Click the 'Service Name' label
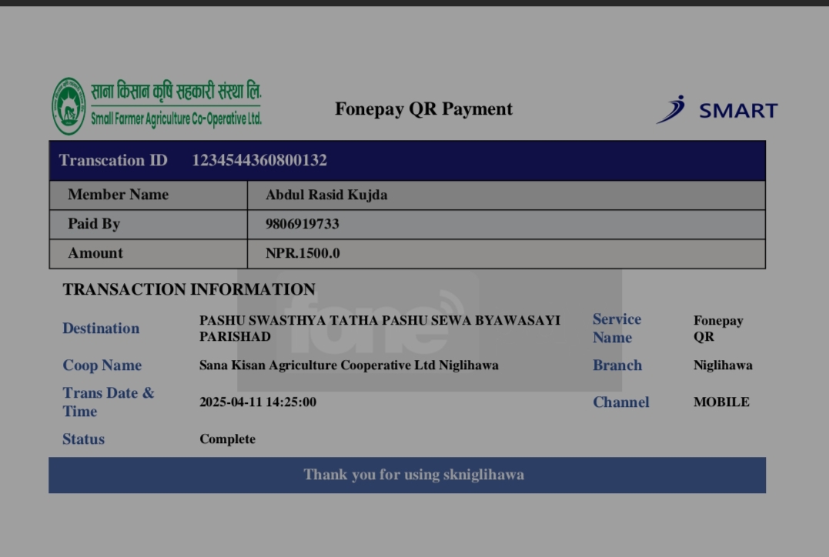 coord(617,329)
